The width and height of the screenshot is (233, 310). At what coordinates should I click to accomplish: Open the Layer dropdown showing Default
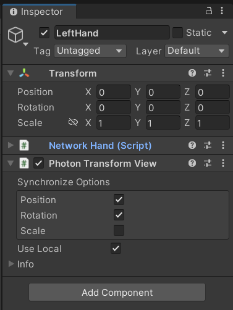pyautogui.click(x=197, y=51)
